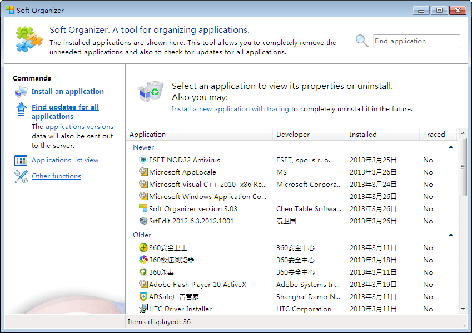Click Adobe Systems In... developer cell
This screenshot has height=333, width=472.
click(308, 285)
